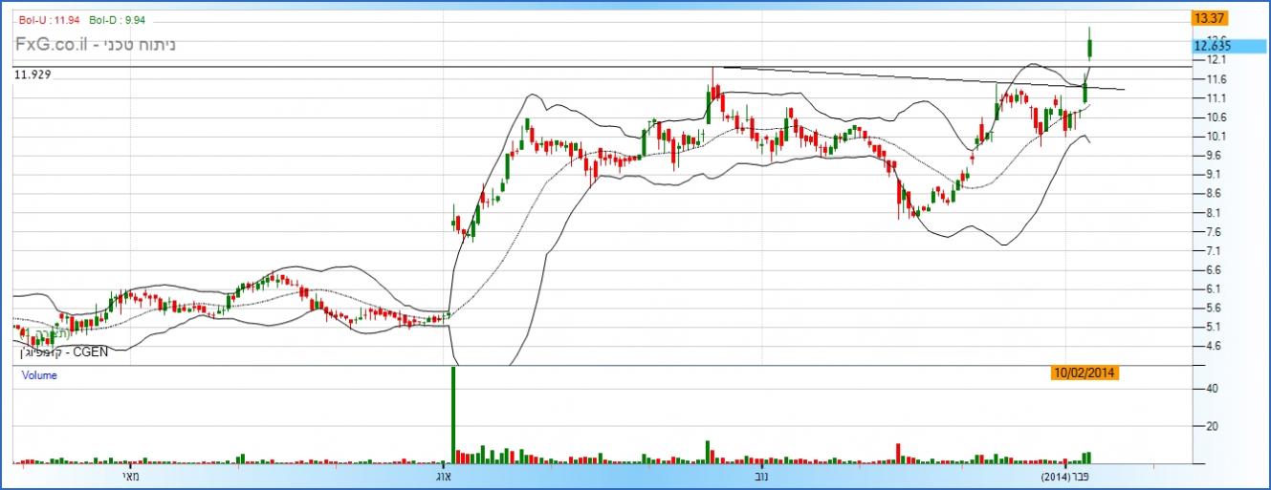The image size is (1271, 490).
Task: Click the orange 10/02/2014 date tag
Action: coord(1084,373)
